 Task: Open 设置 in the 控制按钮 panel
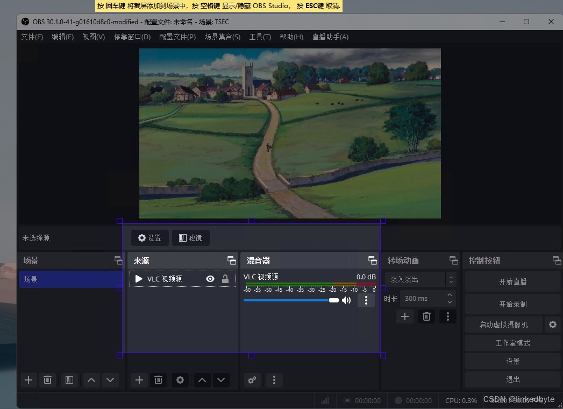[x=513, y=361]
